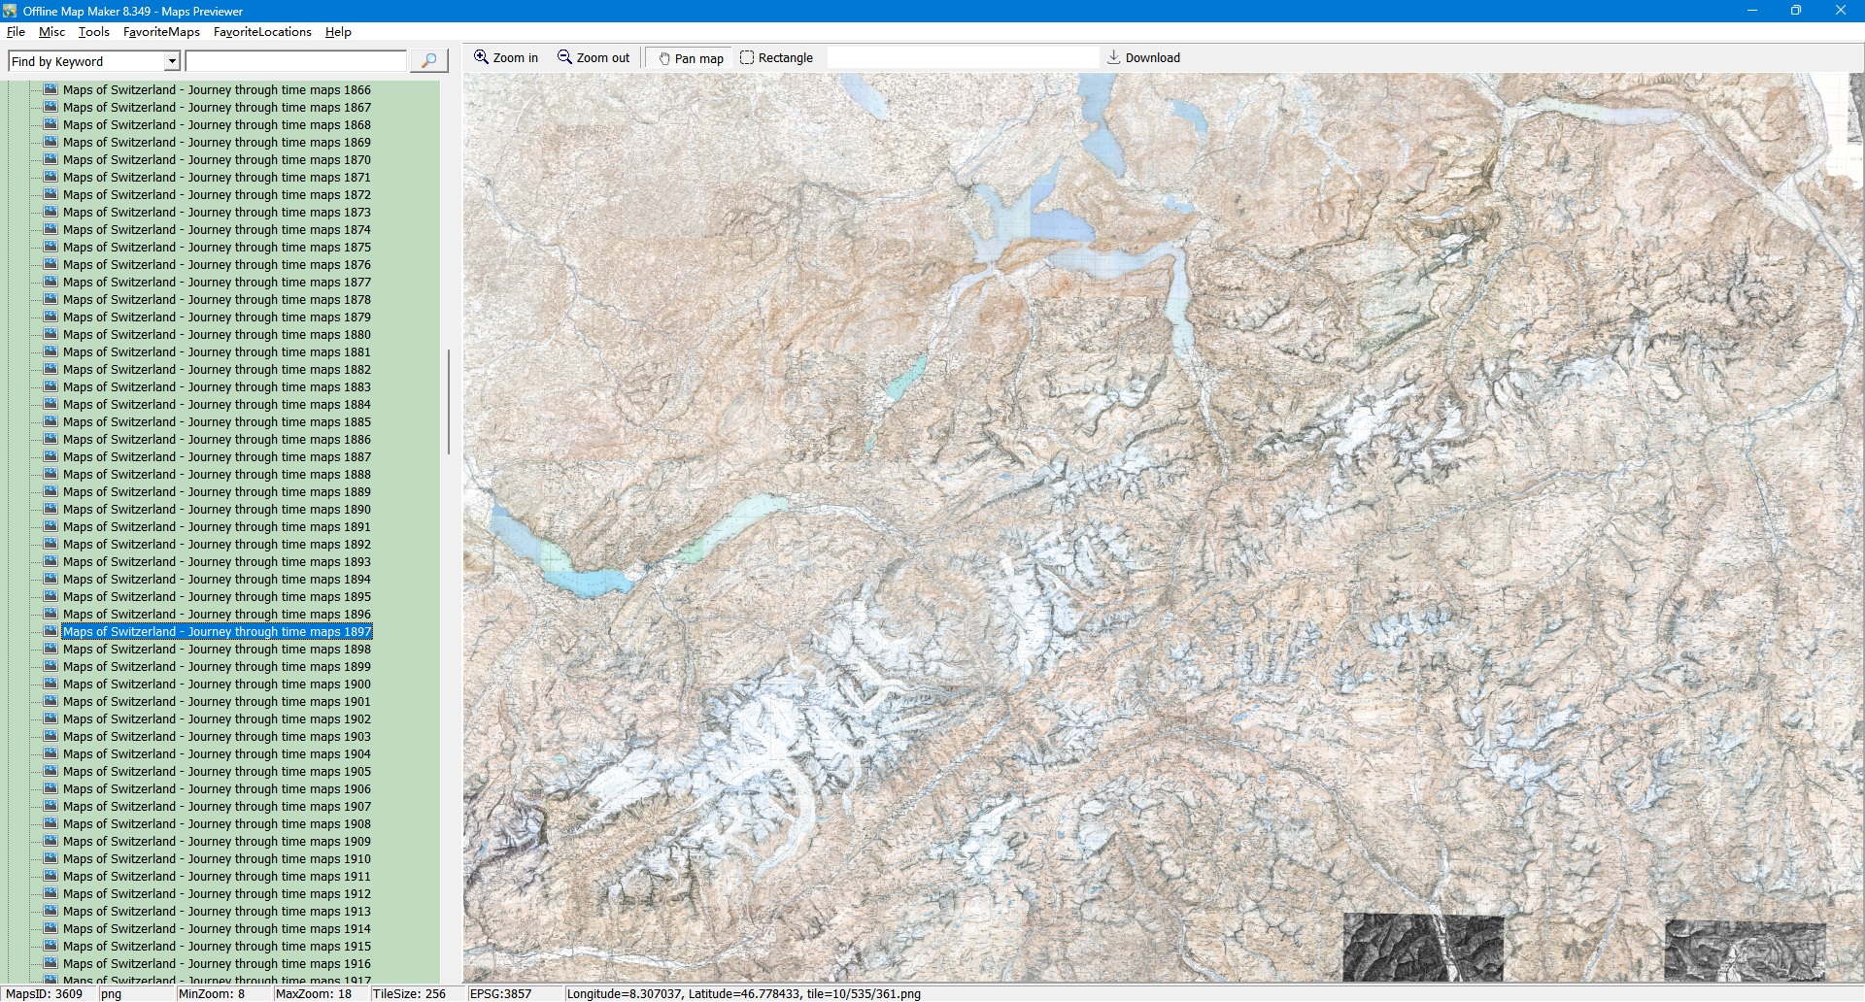Viewport: 1865px width, 1002px height.
Task: Open the Find by Keyword dropdown
Action: pos(172,61)
